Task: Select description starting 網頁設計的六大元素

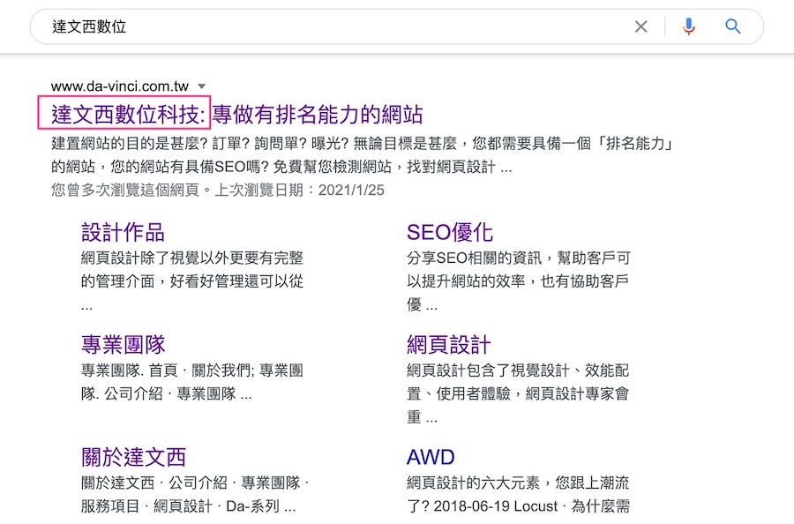Action: (x=518, y=494)
